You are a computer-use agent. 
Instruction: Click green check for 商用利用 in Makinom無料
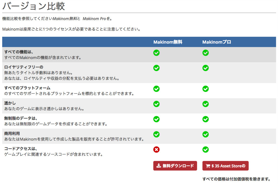(x=156, y=134)
